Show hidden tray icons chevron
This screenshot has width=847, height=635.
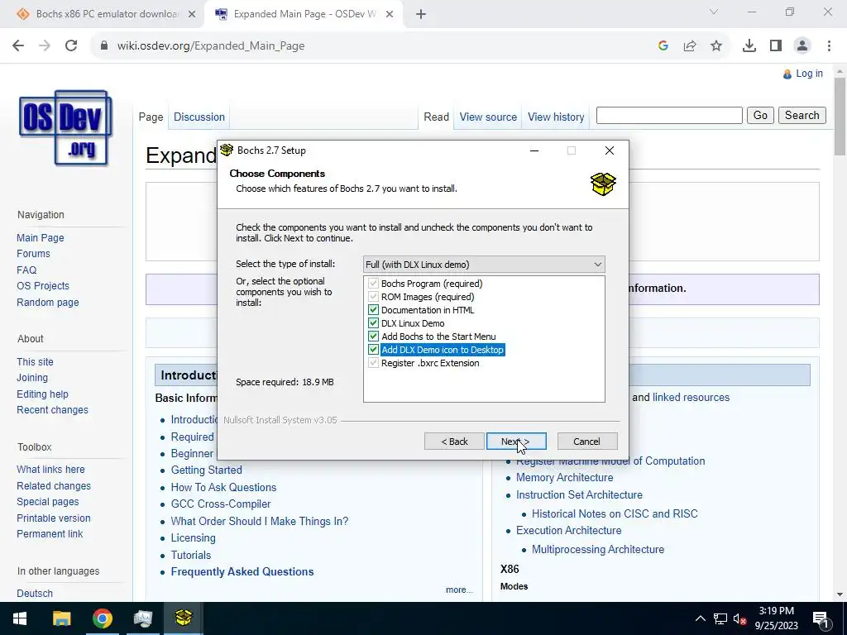(700, 618)
